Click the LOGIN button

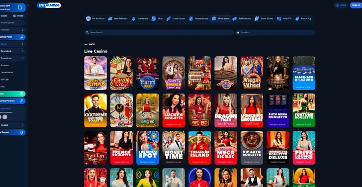pos(341,5)
